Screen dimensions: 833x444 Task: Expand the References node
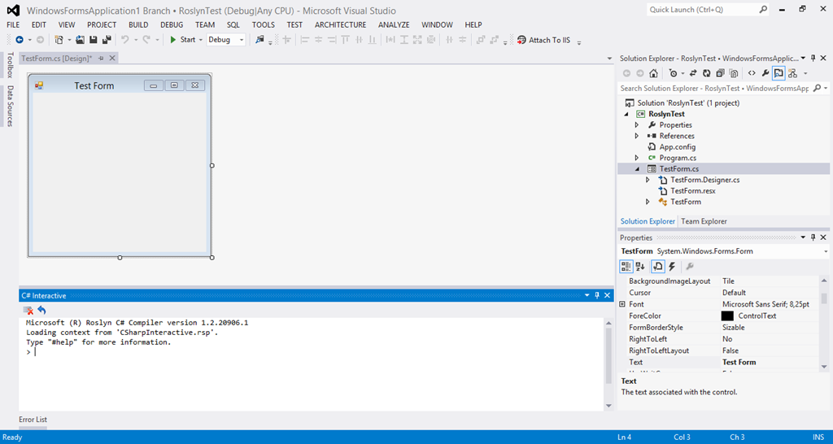pos(637,136)
